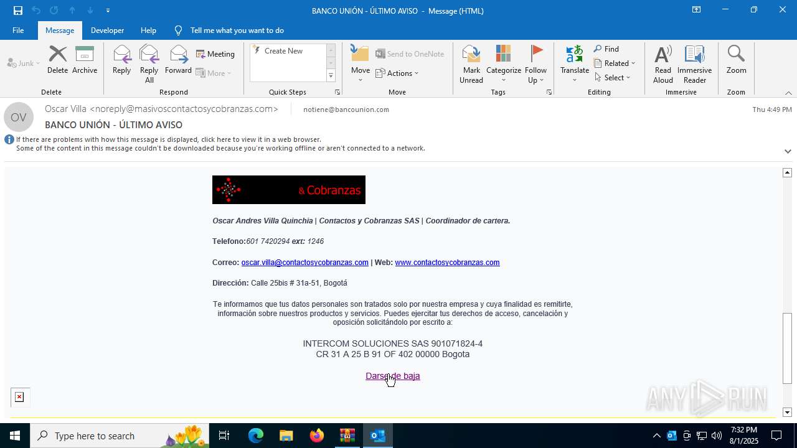Expand the message header chevron

(788, 151)
